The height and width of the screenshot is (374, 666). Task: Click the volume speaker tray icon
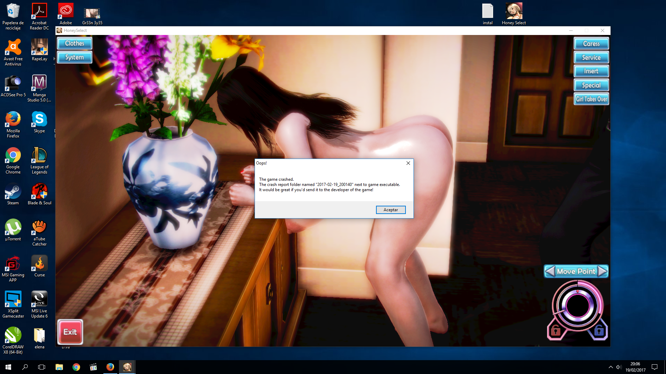pos(619,367)
